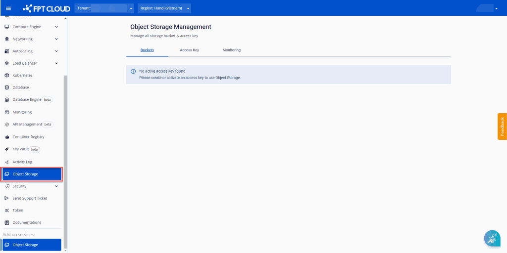Open the highlighted Object Storage menu item
The height and width of the screenshot is (253, 507).
31,174
